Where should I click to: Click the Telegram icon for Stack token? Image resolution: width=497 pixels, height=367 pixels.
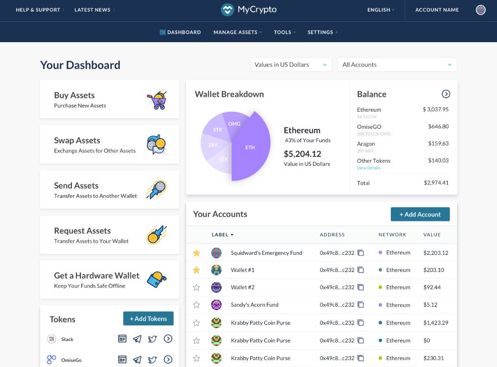(137, 339)
